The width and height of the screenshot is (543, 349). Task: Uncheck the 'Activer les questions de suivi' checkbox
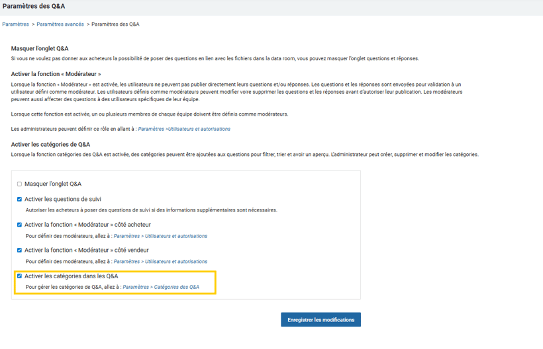19,199
